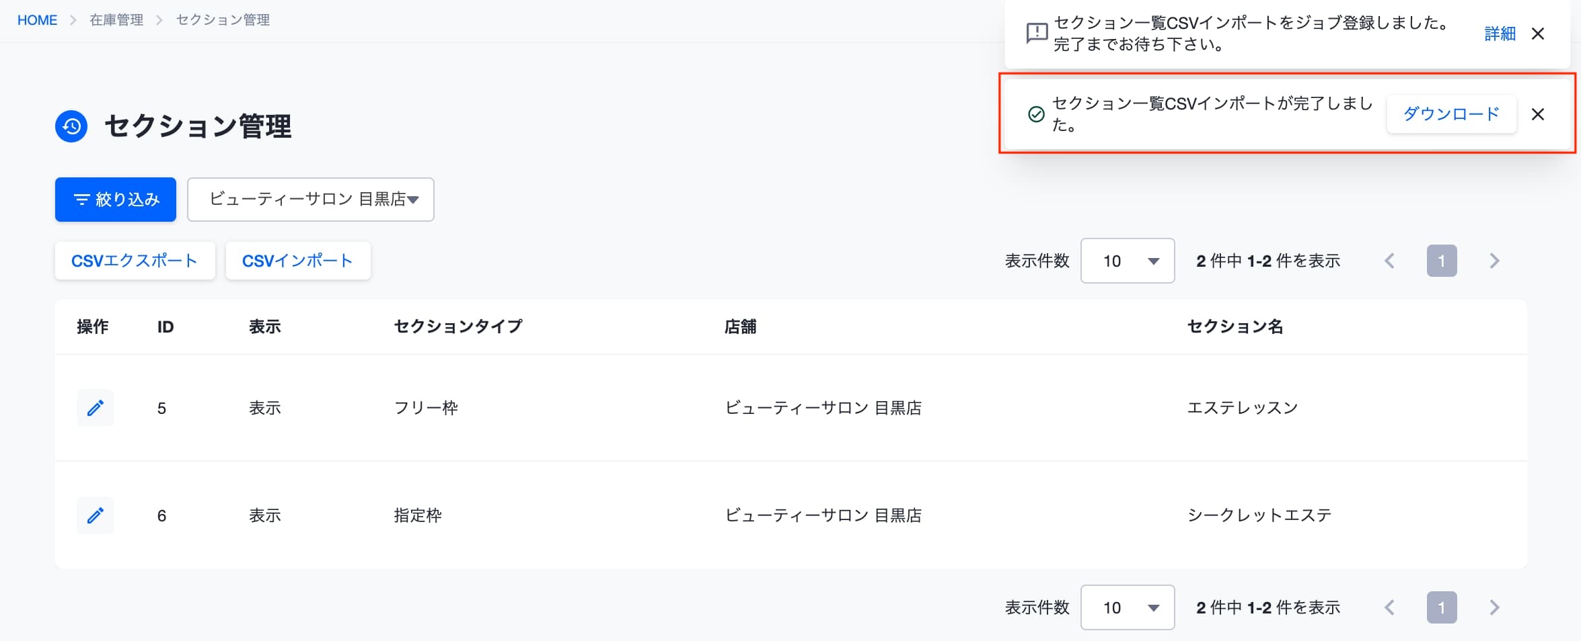
Task: Dismiss the job registered notification
Action: coord(1538,34)
